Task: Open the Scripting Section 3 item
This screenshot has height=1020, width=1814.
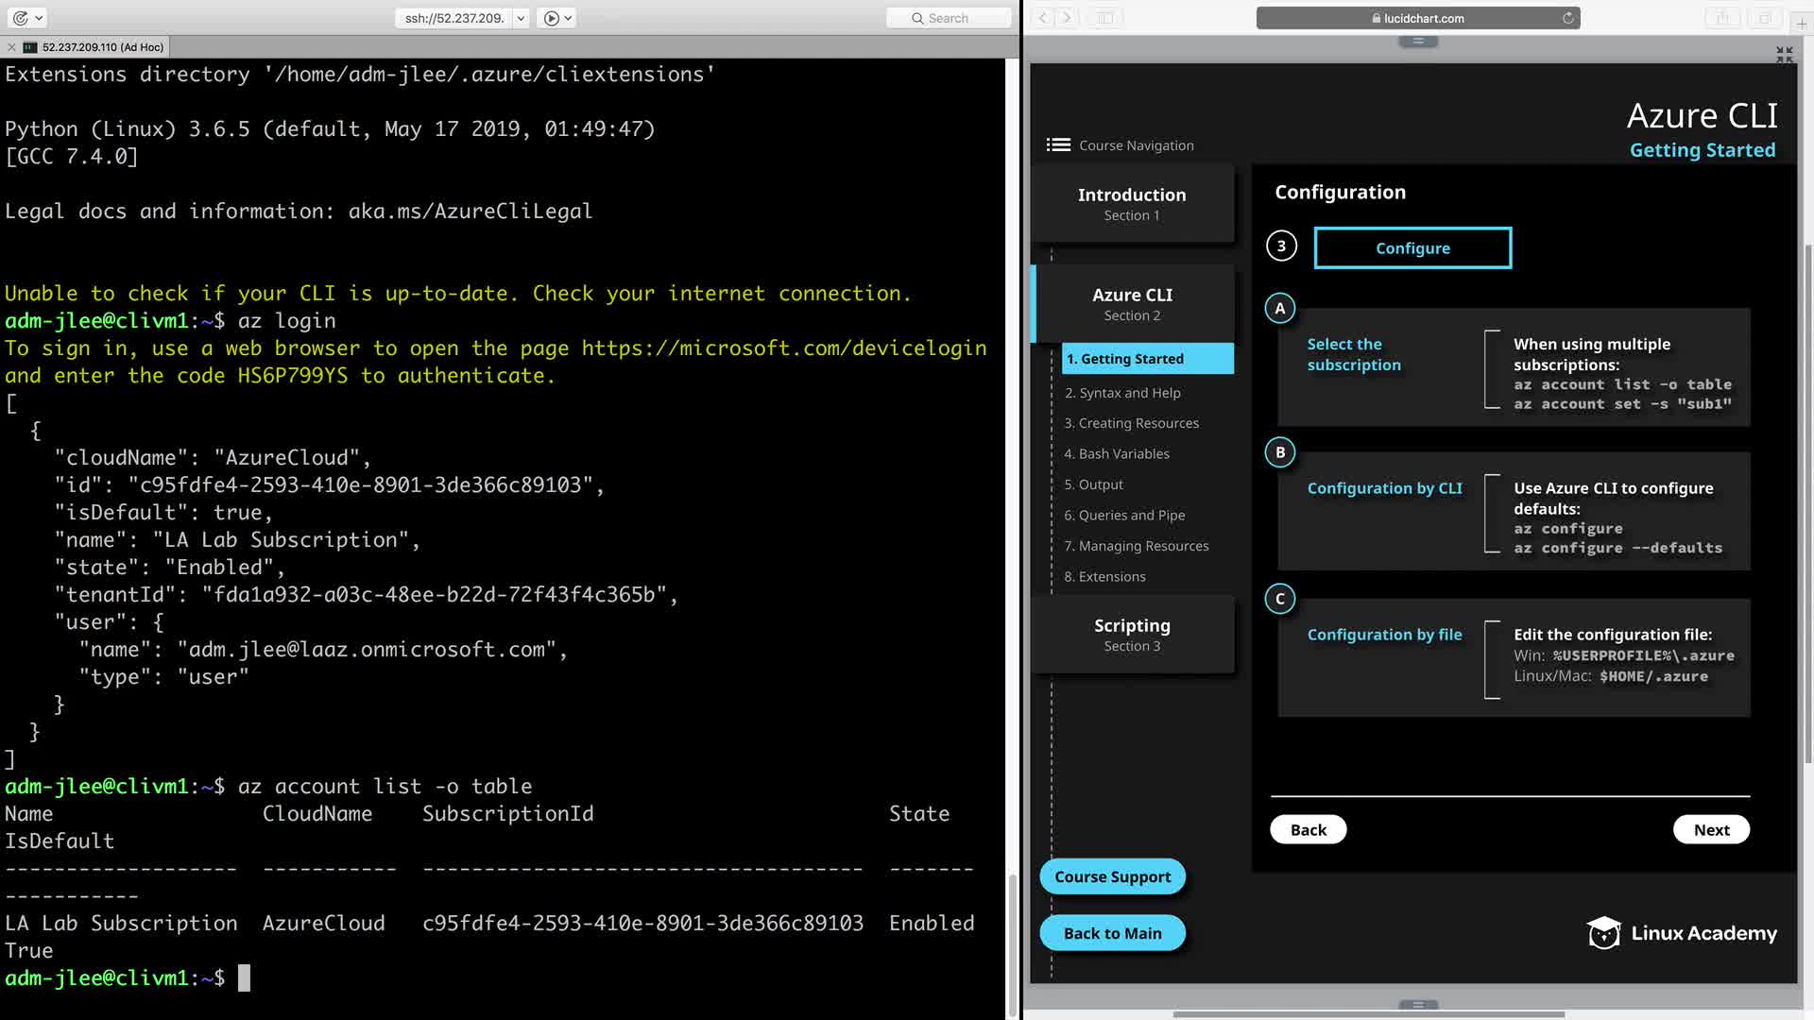Action: [1132, 635]
